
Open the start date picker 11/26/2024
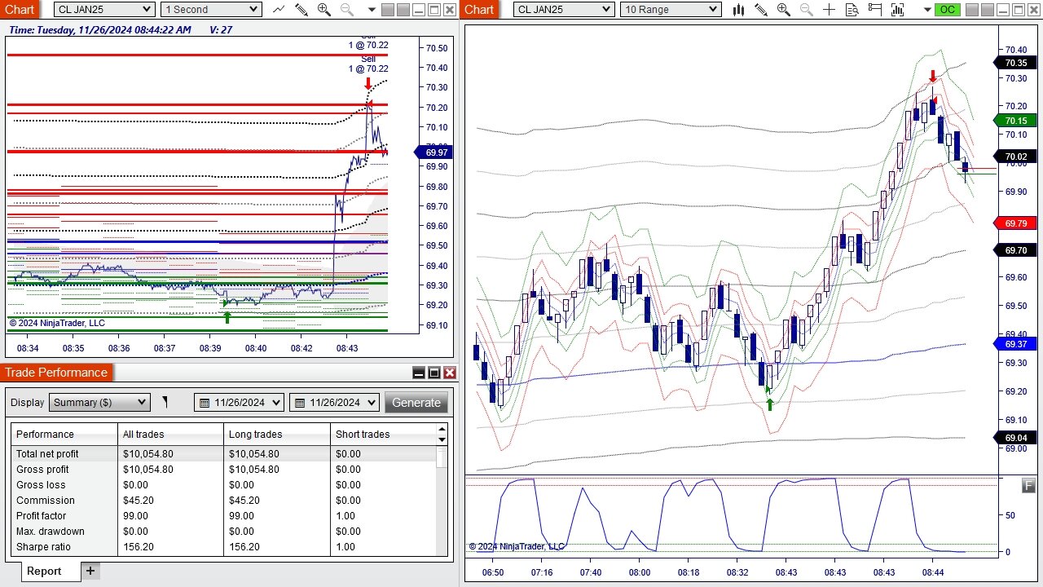click(239, 402)
